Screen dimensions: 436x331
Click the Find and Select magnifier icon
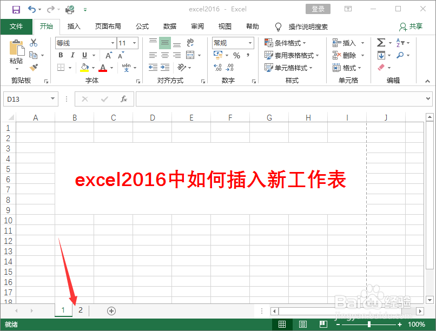(x=400, y=55)
